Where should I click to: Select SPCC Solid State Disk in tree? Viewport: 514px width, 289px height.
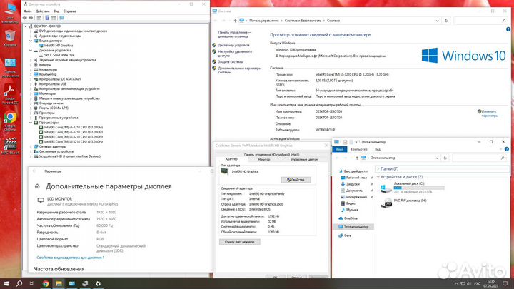pos(59,55)
